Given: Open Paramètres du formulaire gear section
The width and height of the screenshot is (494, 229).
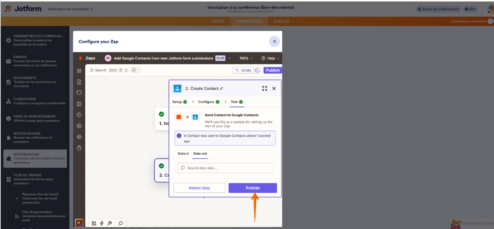Looking at the screenshot, I should click(x=8, y=40).
